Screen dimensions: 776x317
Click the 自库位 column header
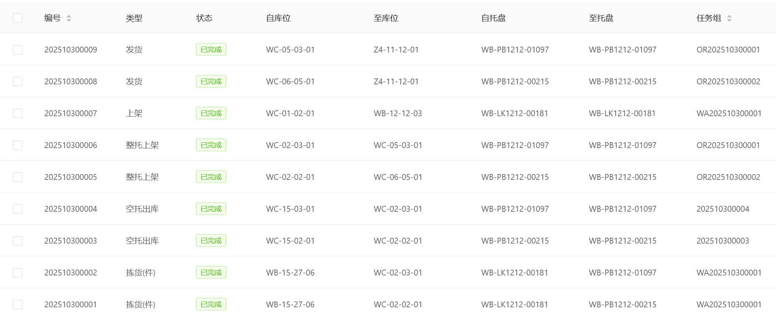279,18
